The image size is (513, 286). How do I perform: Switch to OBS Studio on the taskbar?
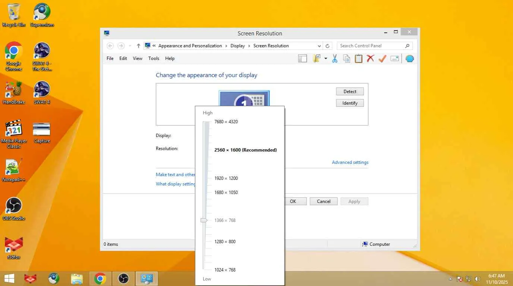point(123,279)
